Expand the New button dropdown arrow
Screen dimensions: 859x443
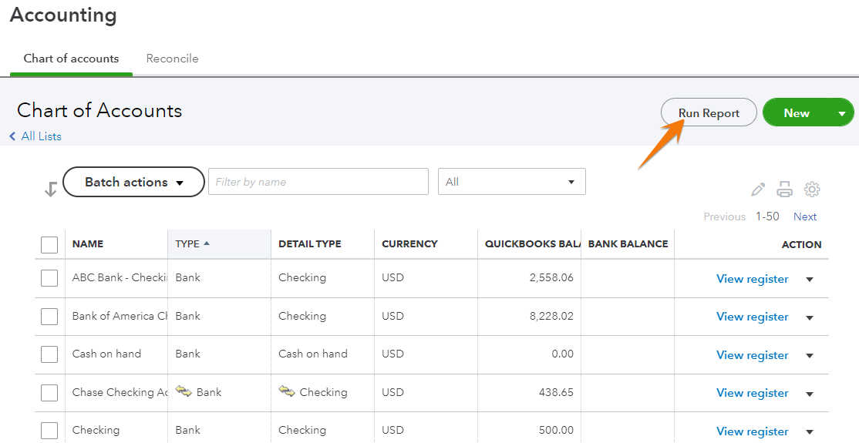click(x=841, y=113)
